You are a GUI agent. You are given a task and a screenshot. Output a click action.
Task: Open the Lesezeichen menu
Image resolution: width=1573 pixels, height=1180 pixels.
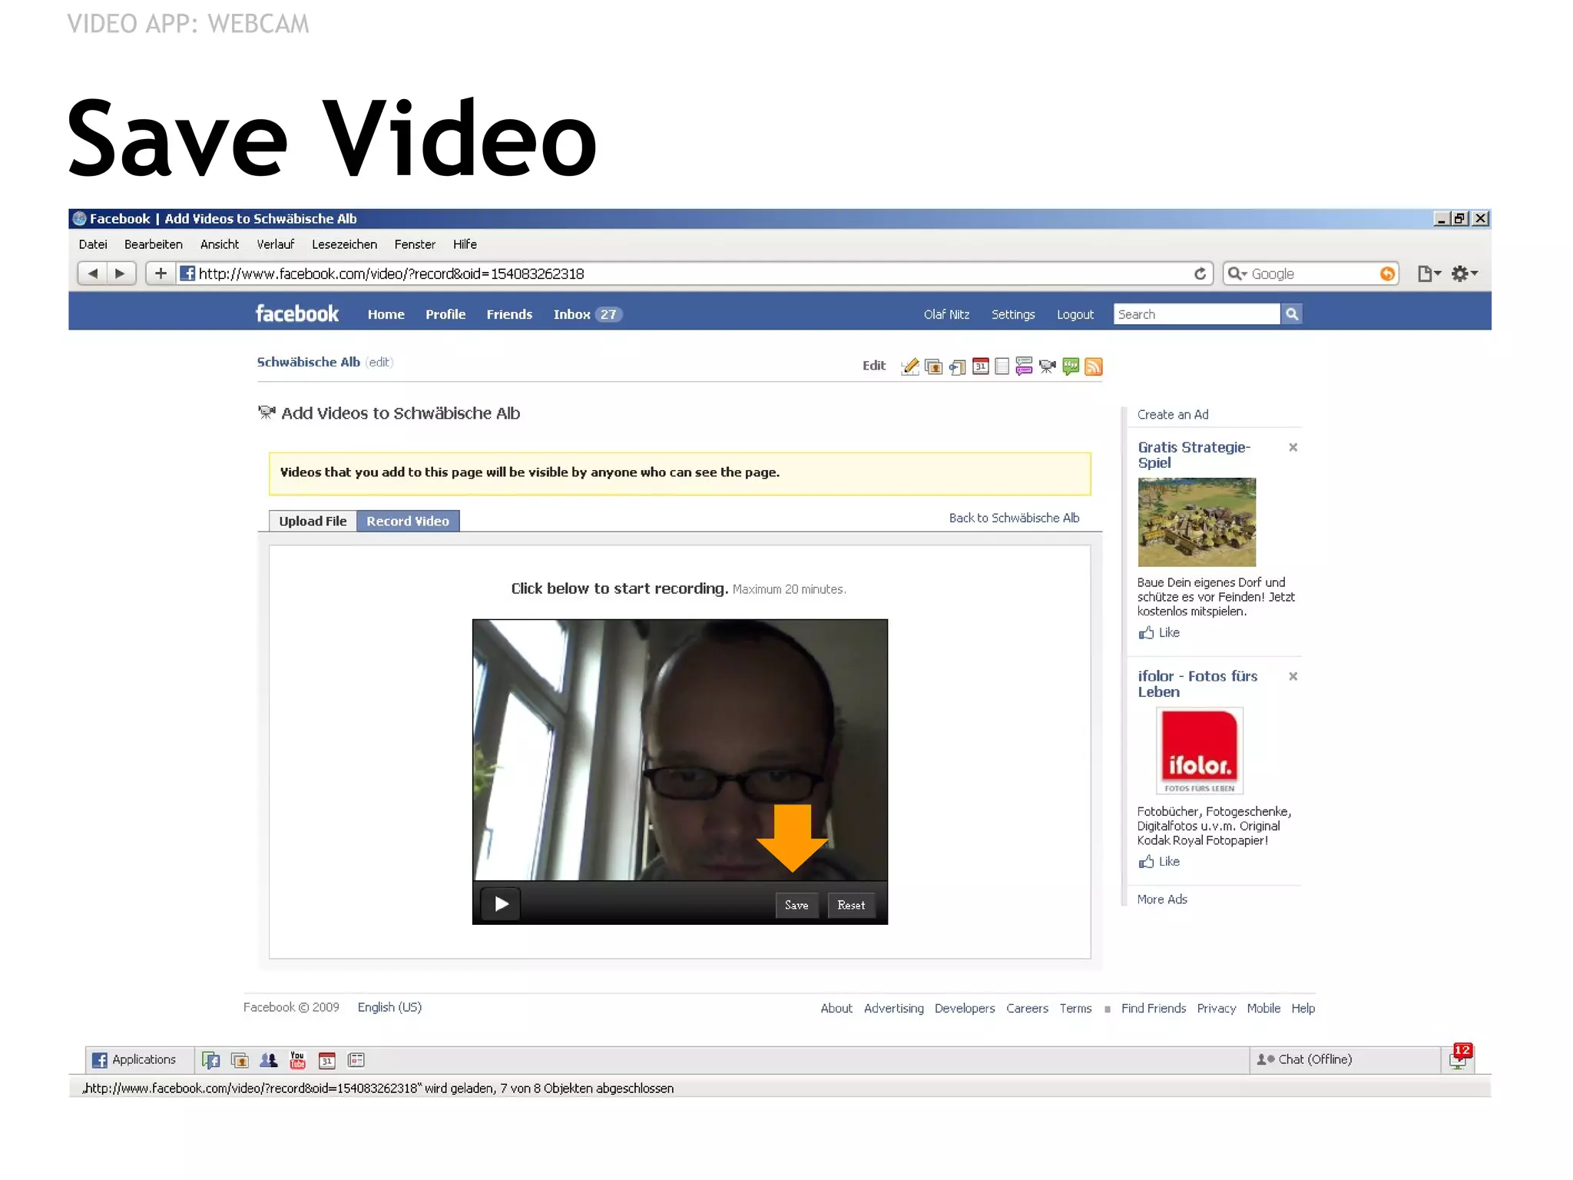[x=345, y=244]
